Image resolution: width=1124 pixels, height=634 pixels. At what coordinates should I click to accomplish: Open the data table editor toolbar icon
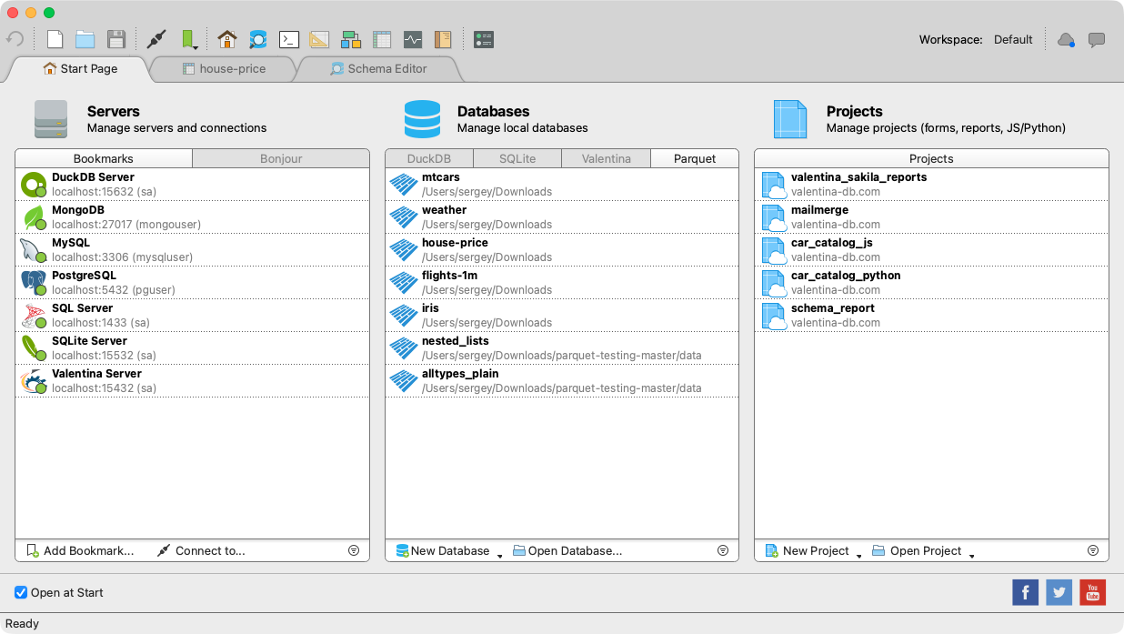coord(382,39)
